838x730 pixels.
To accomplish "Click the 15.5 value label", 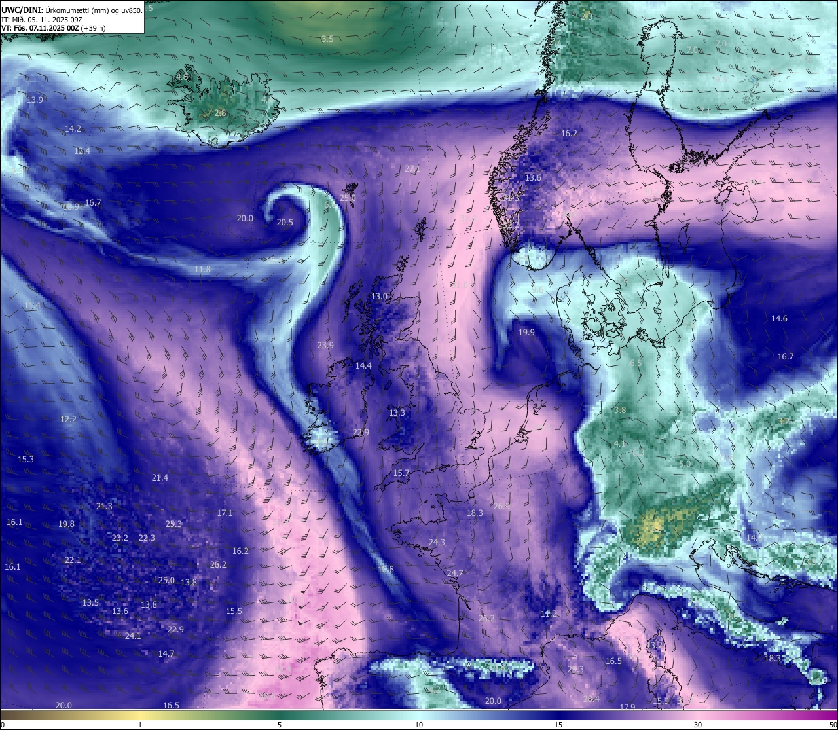I will pos(234,611).
